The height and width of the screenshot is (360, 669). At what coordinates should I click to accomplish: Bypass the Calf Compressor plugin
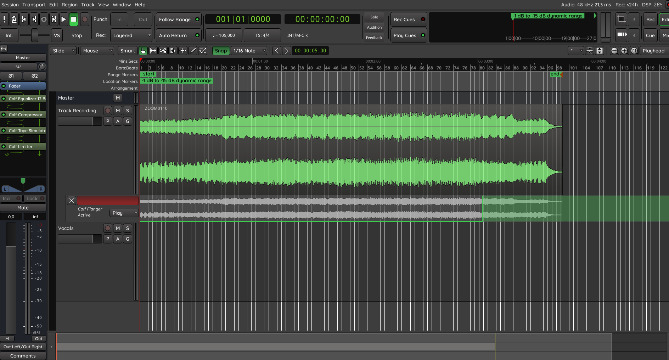pyautogui.click(x=4, y=115)
